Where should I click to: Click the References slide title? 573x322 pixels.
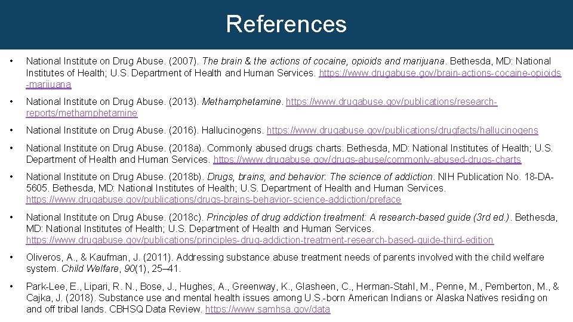pyautogui.click(x=286, y=24)
